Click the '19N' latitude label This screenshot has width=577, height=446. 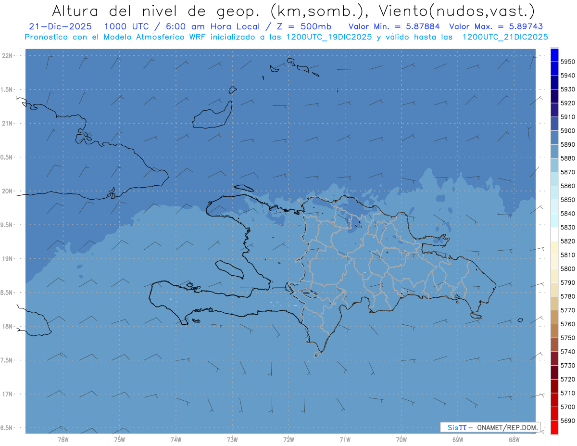pyautogui.click(x=7, y=259)
